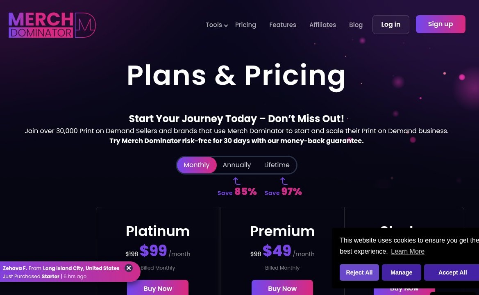This screenshot has height=295, width=479.
Task: Buy Now for Platinum plan
Action: [x=158, y=288]
